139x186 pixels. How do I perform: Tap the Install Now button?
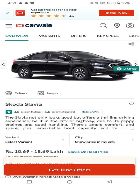point(116,13)
